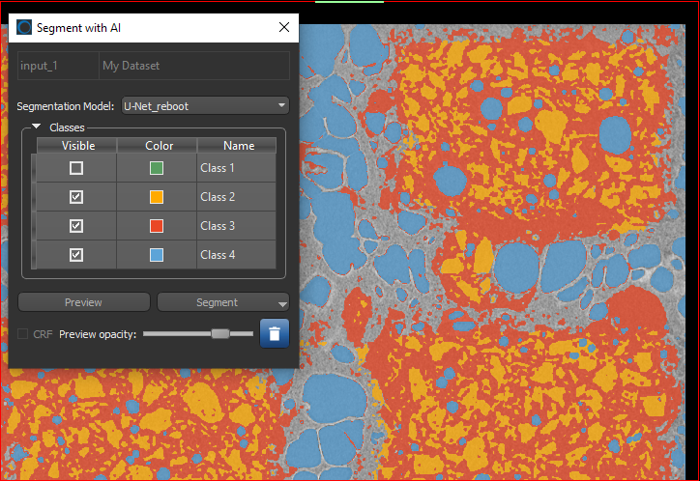Uncheck the Class 3 visible checkbox
This screenshot has height=481, width=700.
click(x=76, y=226)
